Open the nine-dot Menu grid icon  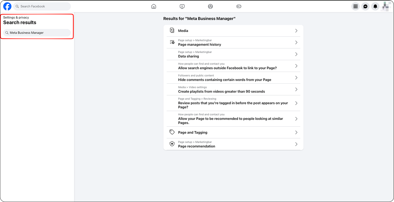click(356, 7)
